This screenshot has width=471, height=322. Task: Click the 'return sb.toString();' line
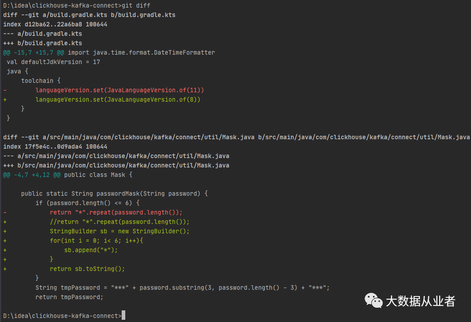(x=87, y=269)
